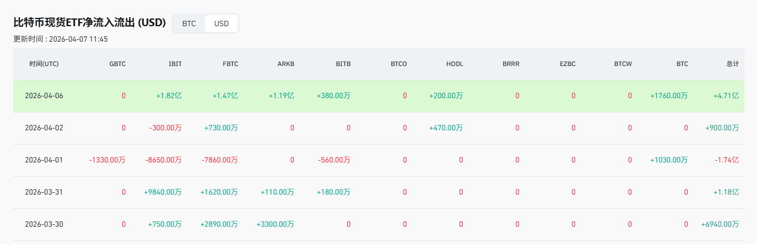Select the USD unit toggle
Image resolution: width=757 pixels, height=244 pixels.
[221, 24]
